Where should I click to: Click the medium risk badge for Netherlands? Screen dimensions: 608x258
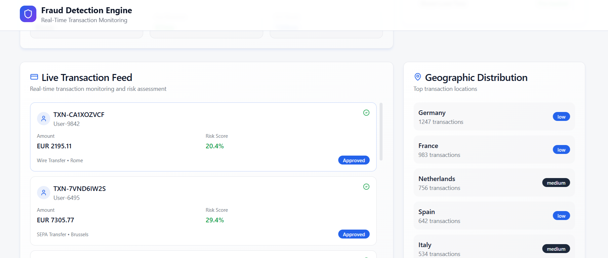[x=556, y=183]
